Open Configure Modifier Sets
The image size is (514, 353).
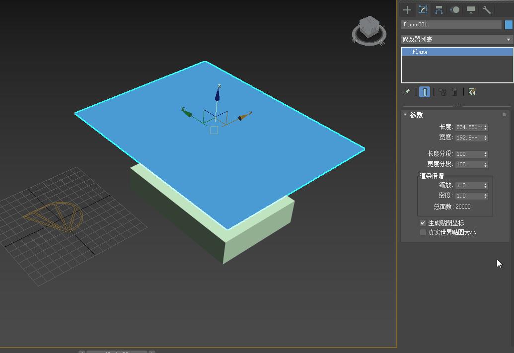point(472,92)
